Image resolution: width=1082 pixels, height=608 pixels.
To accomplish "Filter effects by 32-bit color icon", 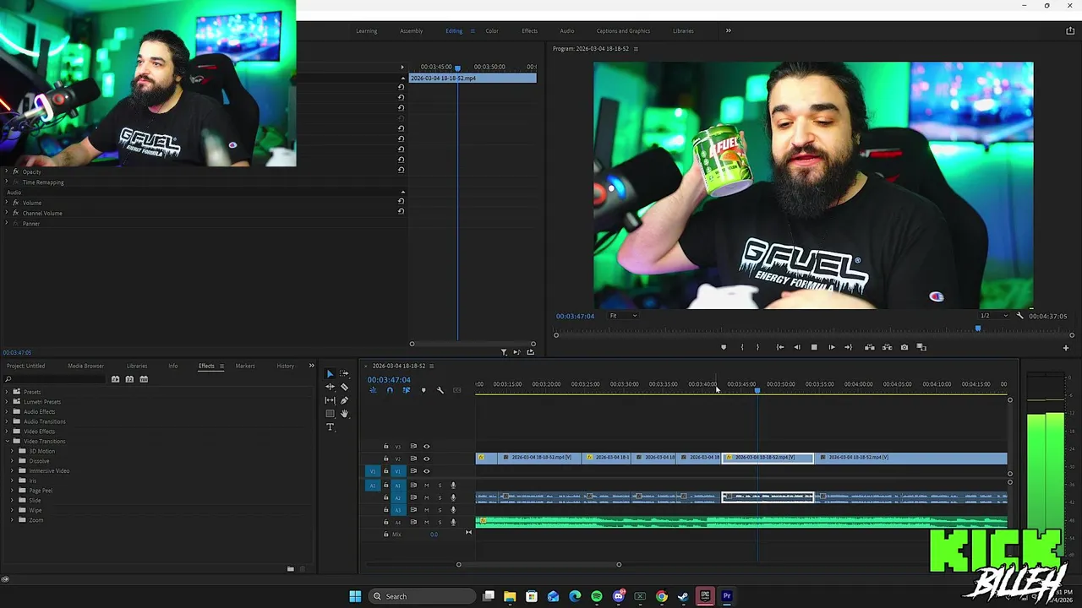I will [129, 379].
